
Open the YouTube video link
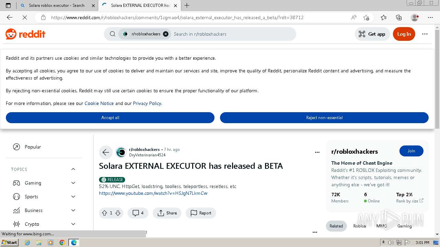pyautogui.click(x=153, y=193)
